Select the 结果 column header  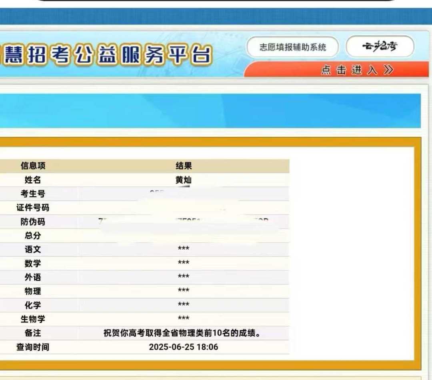coord(184,166)
